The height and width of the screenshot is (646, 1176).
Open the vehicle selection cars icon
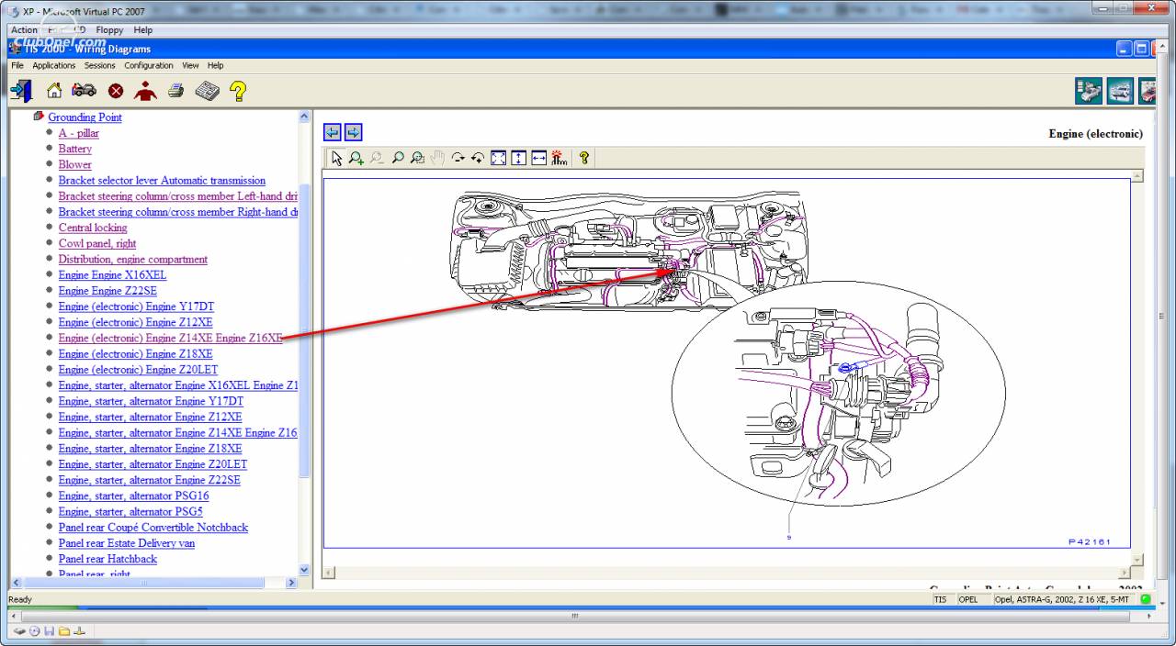pos(84,90)
